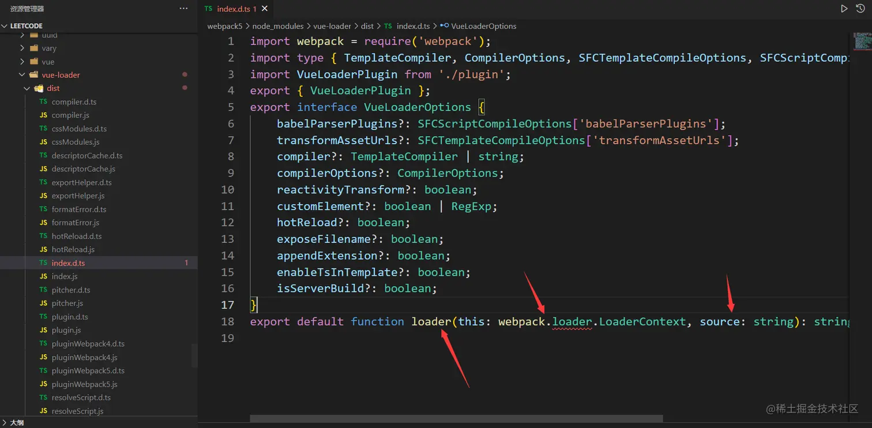Open formatError.d.ts file
The height and width of the screenshot is (428, 872).
(79, 209)
